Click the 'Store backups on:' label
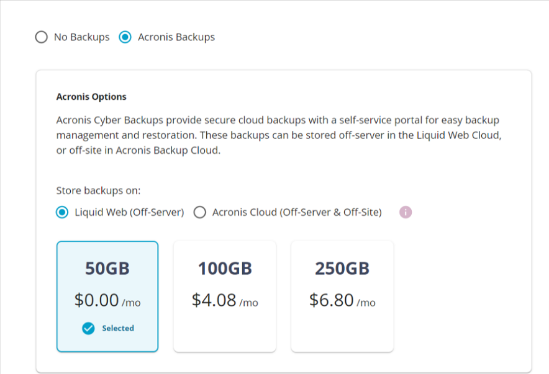The image size is (549, 374). click(x=98, y=190)
